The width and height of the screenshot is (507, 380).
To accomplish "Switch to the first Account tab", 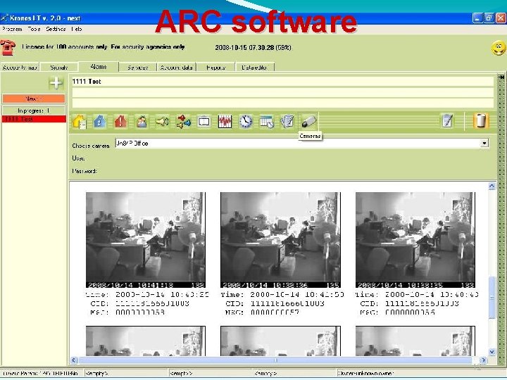I will pos(20,68).
